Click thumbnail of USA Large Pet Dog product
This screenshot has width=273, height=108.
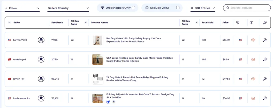(98, 59)
